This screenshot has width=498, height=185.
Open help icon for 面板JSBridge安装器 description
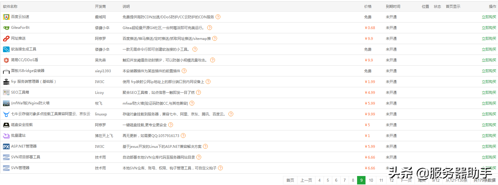click(x=184, y=71)
